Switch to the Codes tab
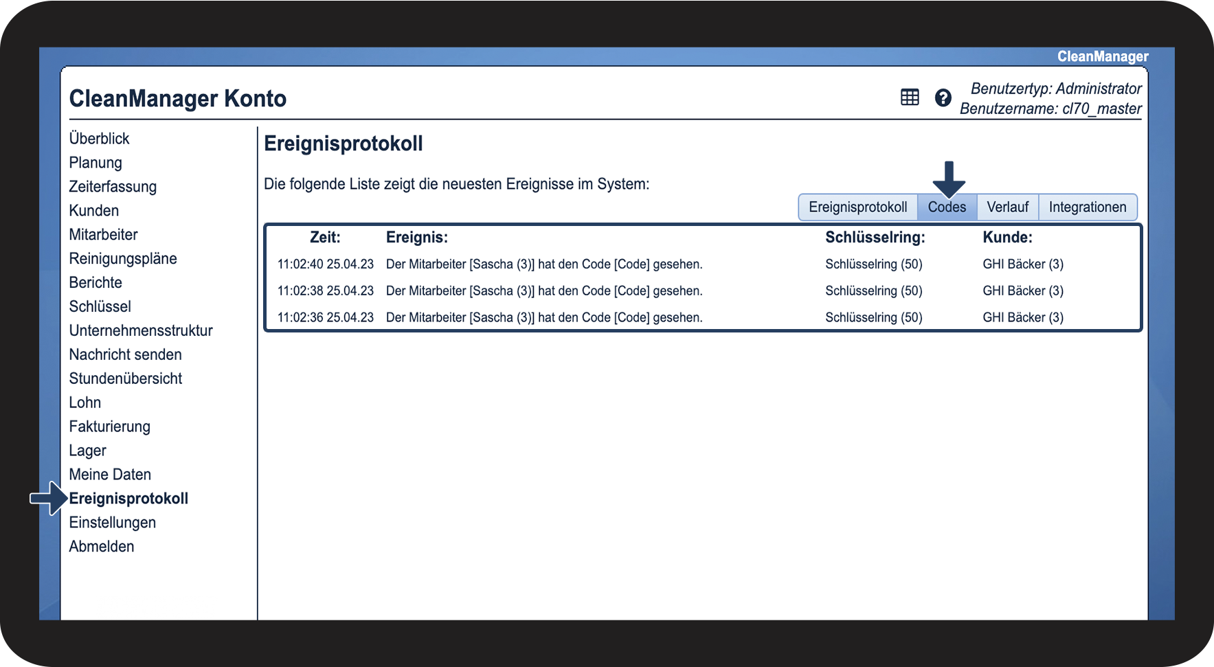This screenshot has width=1214, height=667. coord(947,207)
